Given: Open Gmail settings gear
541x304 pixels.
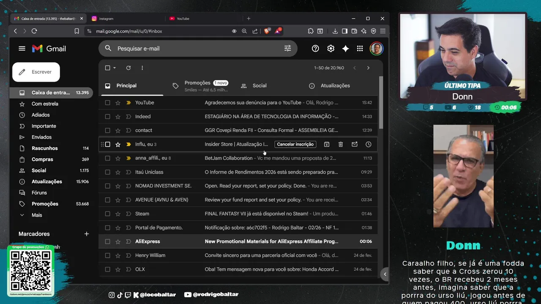Looking at the screenshot, I should coord(331,49).
